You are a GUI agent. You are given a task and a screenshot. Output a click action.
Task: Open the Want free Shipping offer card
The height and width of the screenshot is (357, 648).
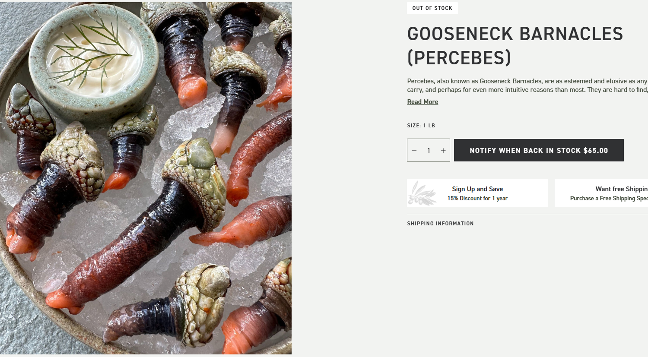point(601,193)
